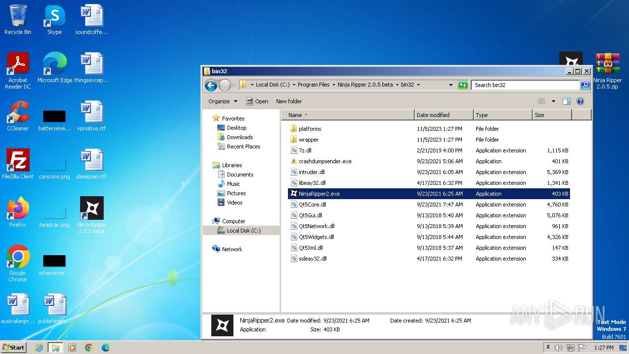
Task: Open Acrobat Reader DC shortcut
Action: (x=18, y=71)
